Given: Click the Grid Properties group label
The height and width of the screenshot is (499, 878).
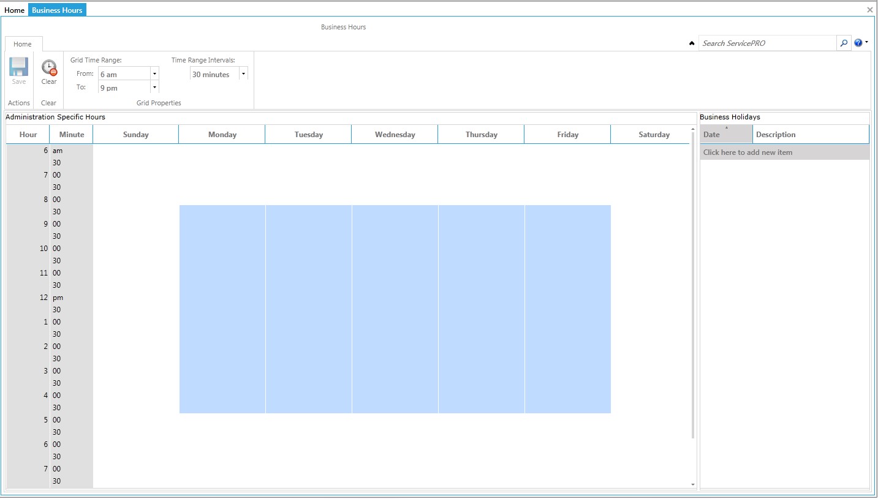Looking at the screenshot, I should pos(159,103).
